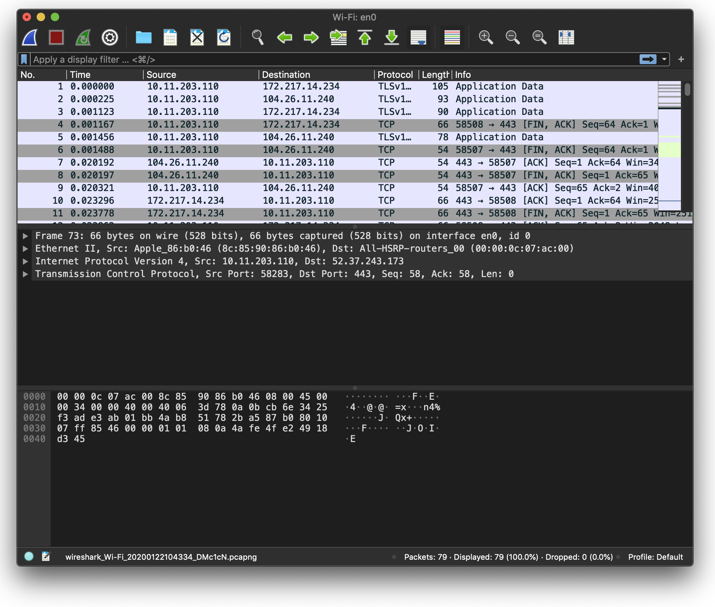This screenshot has height=607, width=715.
Task: Select packet 5 with length 78
Action: click(337, 137)
